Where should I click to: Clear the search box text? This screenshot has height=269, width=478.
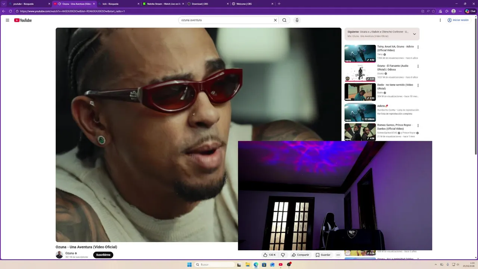pos(275,20)
